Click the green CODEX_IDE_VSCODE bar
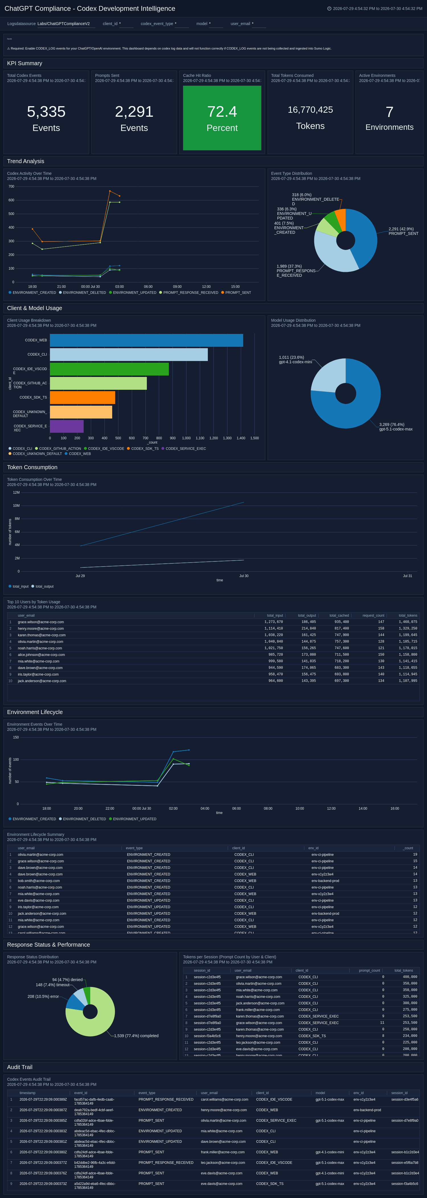 pyautogui.click(x=109, y=369)
